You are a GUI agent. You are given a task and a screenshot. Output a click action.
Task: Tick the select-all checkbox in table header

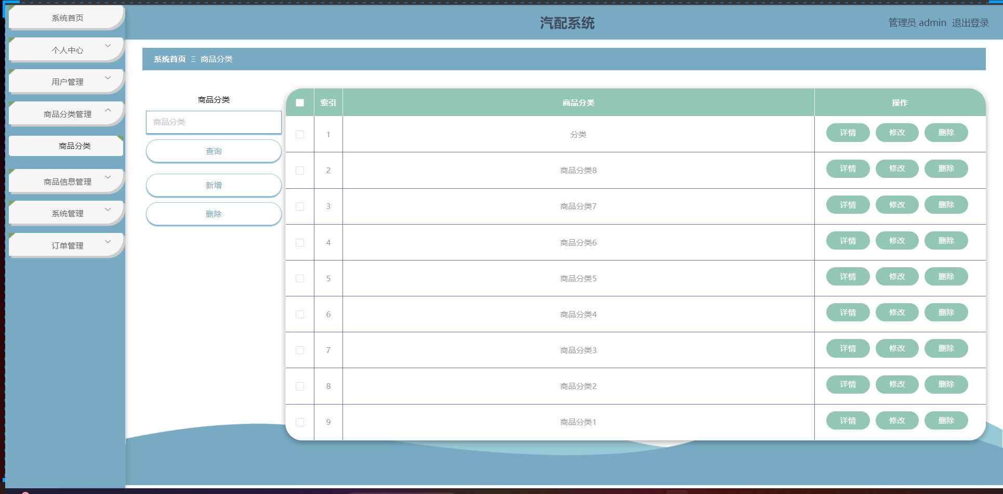pos(300,102)
